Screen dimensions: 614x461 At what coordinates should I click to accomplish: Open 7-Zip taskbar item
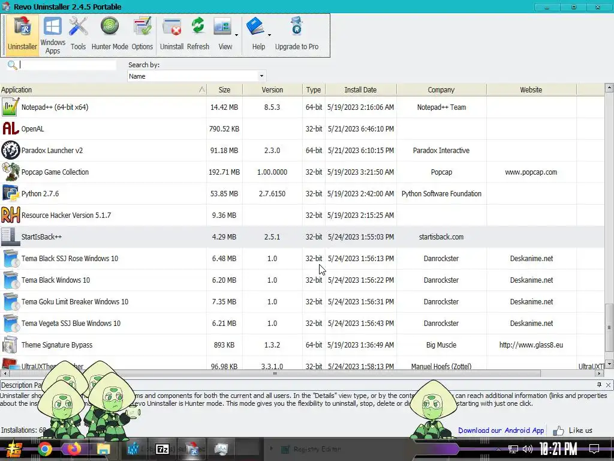tap(162, 449)
